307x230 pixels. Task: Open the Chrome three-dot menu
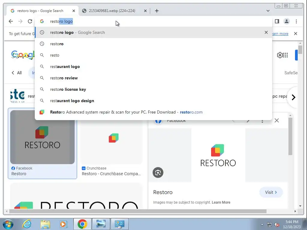point(296,21)
